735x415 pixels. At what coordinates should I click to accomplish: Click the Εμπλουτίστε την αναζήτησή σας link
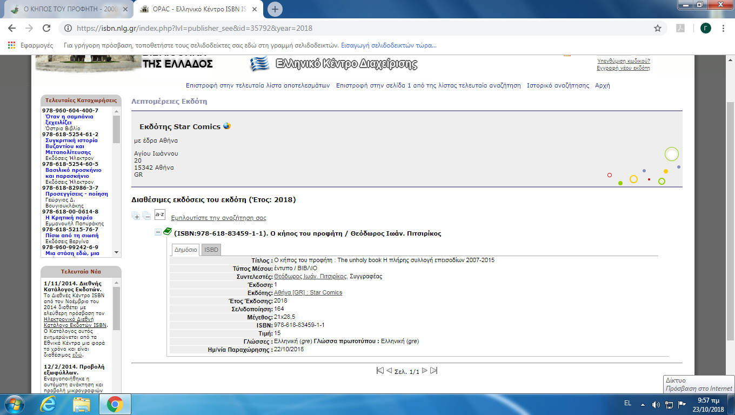click(x=218, y=218)
